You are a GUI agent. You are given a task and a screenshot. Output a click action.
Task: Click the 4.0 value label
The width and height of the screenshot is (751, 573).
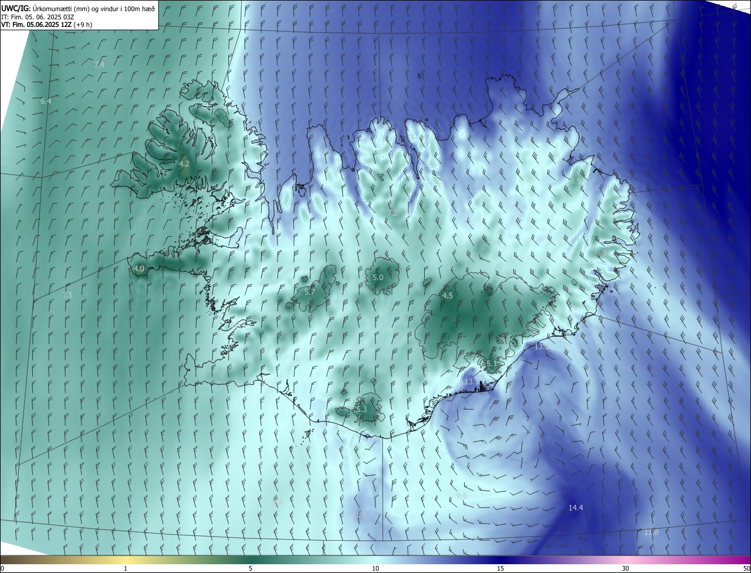pyautogui.click(x=139, y=269)
